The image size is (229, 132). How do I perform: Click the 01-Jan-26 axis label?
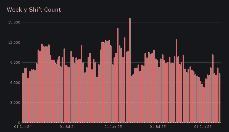(203, 127)
